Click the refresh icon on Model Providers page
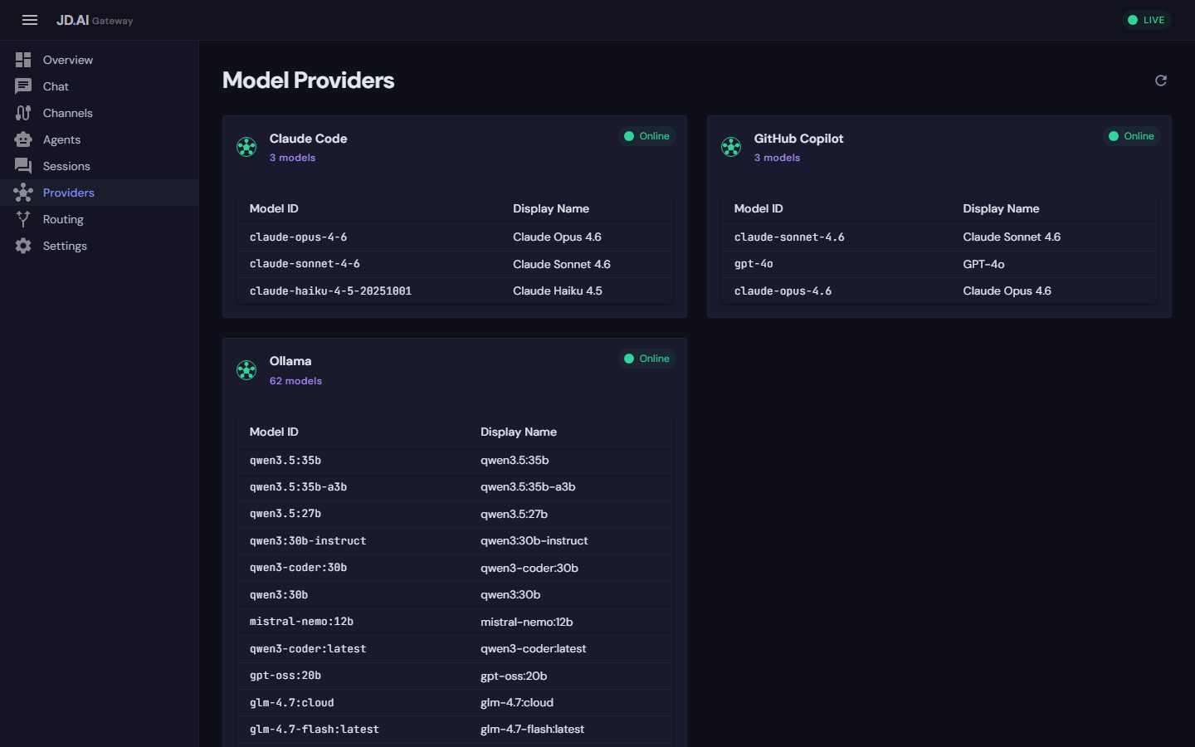Image resolution: width=1195 pixels, height=747 pixels. click(1160, 81)
